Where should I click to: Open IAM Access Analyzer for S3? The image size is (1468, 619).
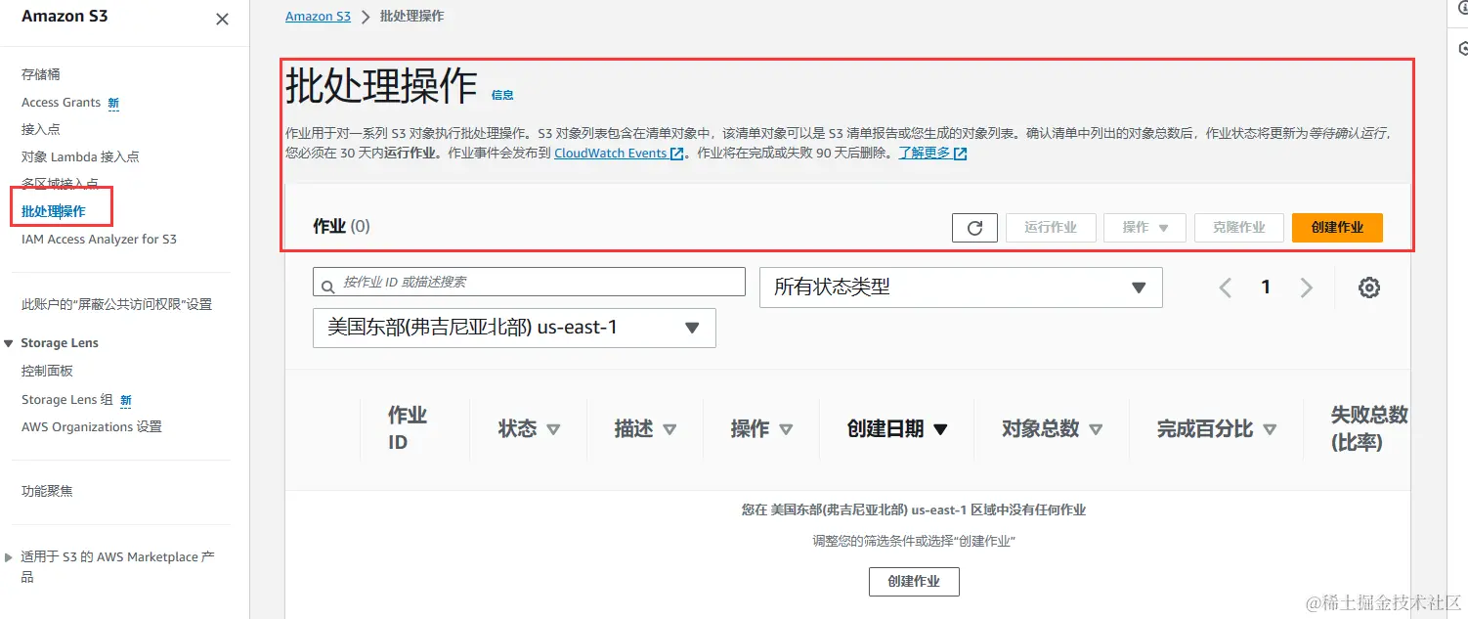(x=99, y=239)
